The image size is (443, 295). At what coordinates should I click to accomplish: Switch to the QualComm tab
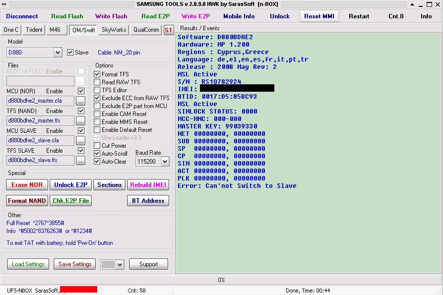(x=146, y=30)
